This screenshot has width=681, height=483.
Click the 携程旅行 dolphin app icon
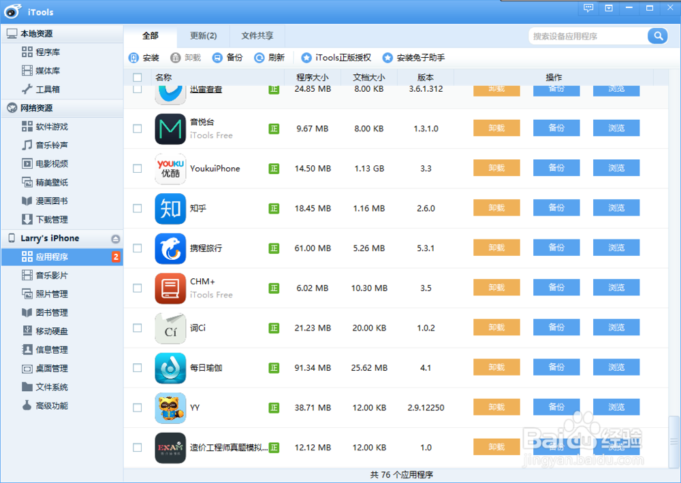point(170,249)
